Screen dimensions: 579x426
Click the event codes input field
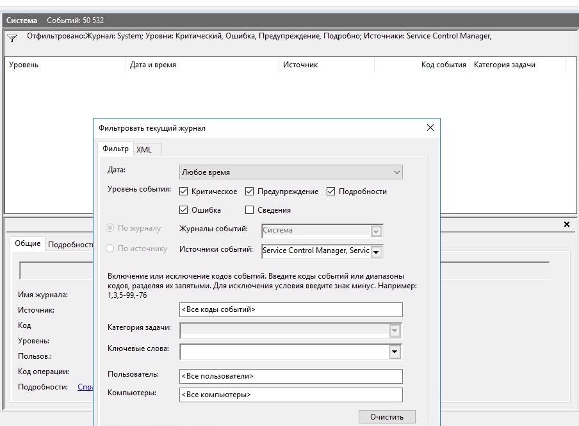tap(291, 310)
